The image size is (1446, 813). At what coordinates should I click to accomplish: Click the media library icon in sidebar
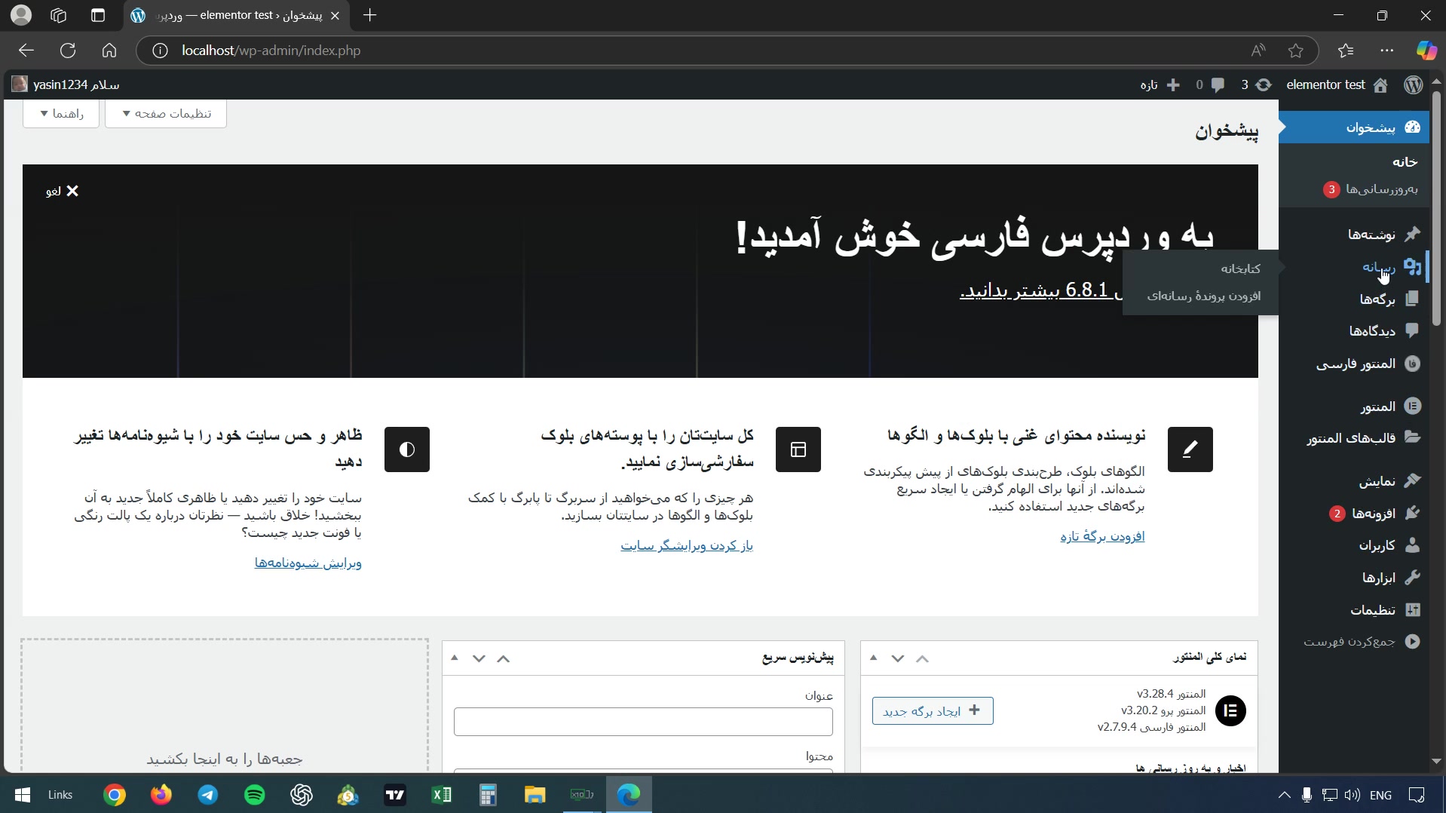[1412, 267]
